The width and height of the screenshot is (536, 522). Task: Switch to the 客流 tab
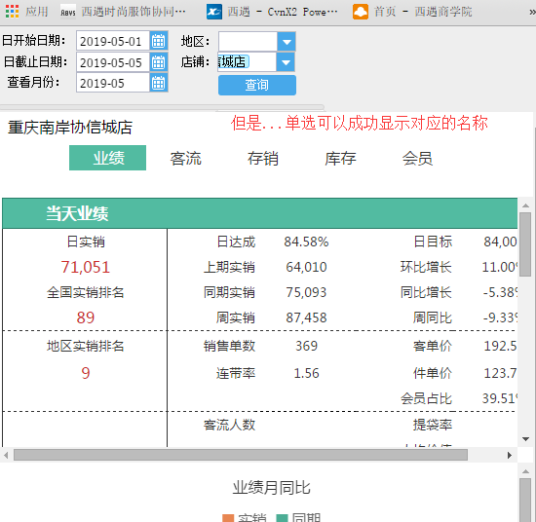[185, 158]
